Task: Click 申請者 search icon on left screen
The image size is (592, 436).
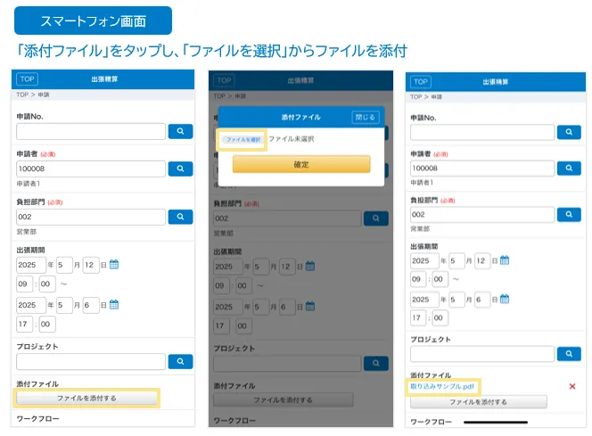Action: 180,169
